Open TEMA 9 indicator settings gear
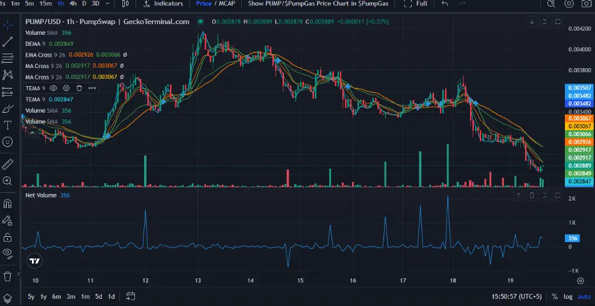 pyautogui.click(x=66, y=88)
